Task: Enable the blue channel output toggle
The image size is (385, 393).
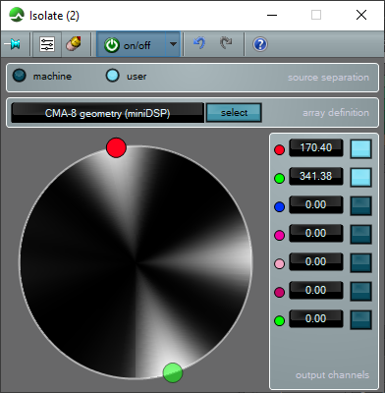Action: [360, 206]
